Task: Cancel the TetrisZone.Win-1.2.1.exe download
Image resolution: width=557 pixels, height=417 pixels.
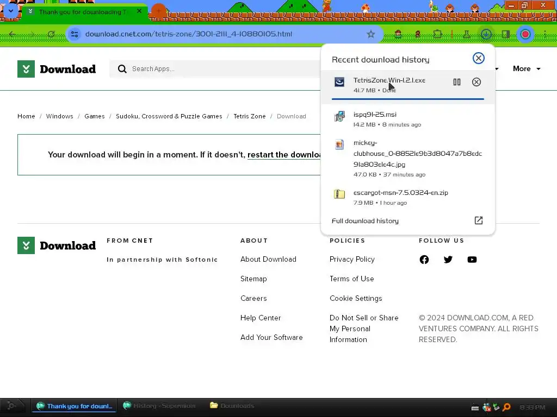Action: (476, 82)
